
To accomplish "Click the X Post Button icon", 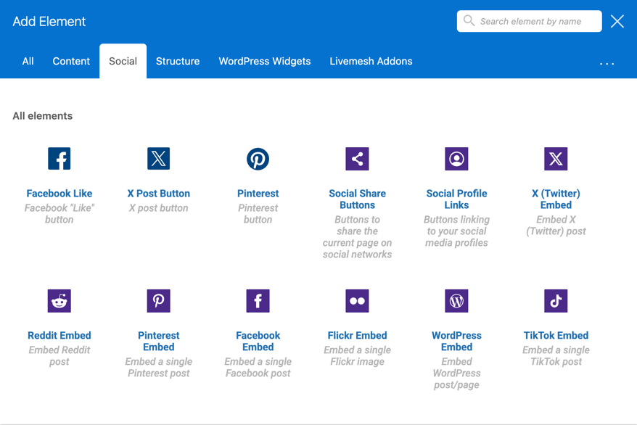I will coord(158,158).
